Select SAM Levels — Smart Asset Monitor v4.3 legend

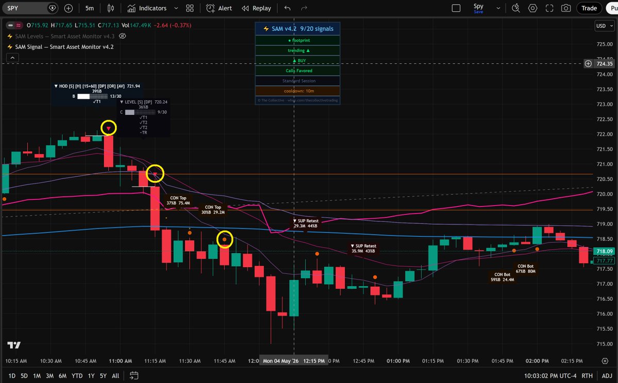click(64, 36)
